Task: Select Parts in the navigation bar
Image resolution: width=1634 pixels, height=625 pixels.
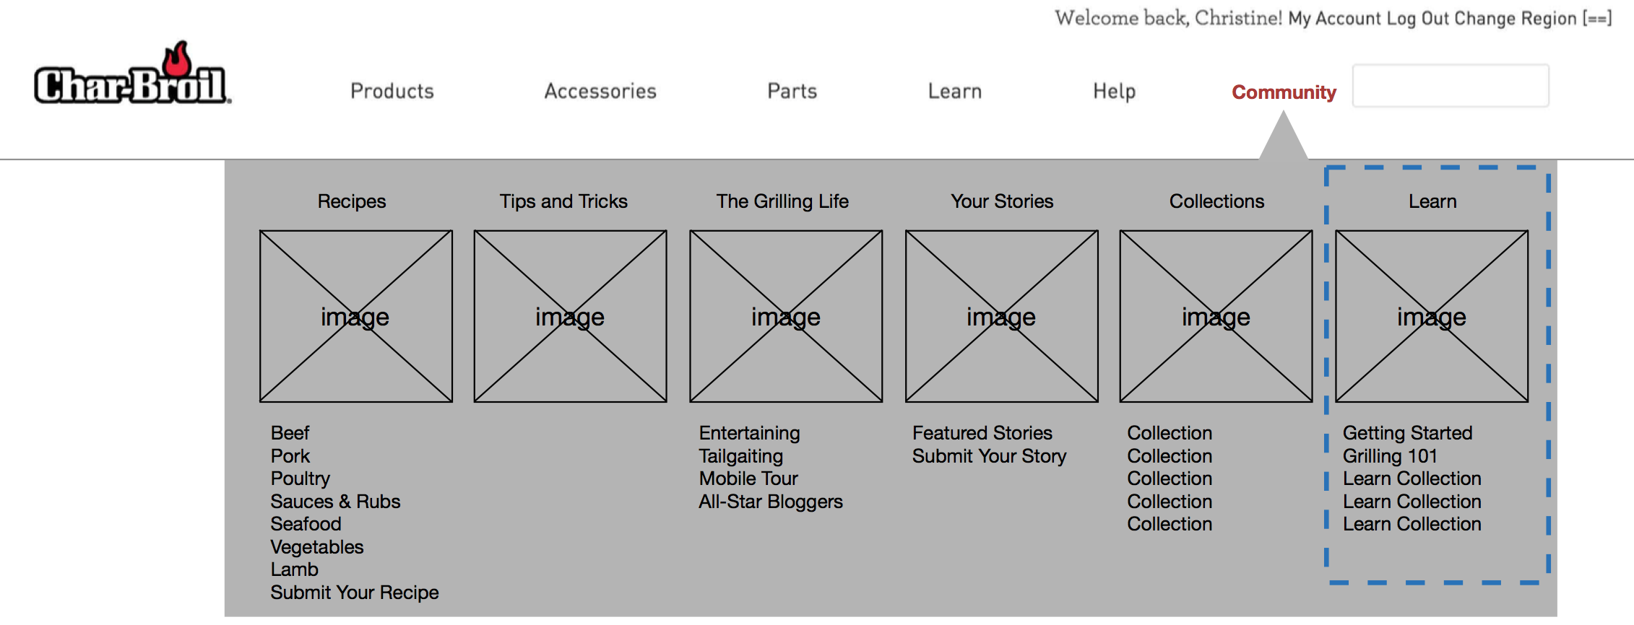Action: (792, 91)
